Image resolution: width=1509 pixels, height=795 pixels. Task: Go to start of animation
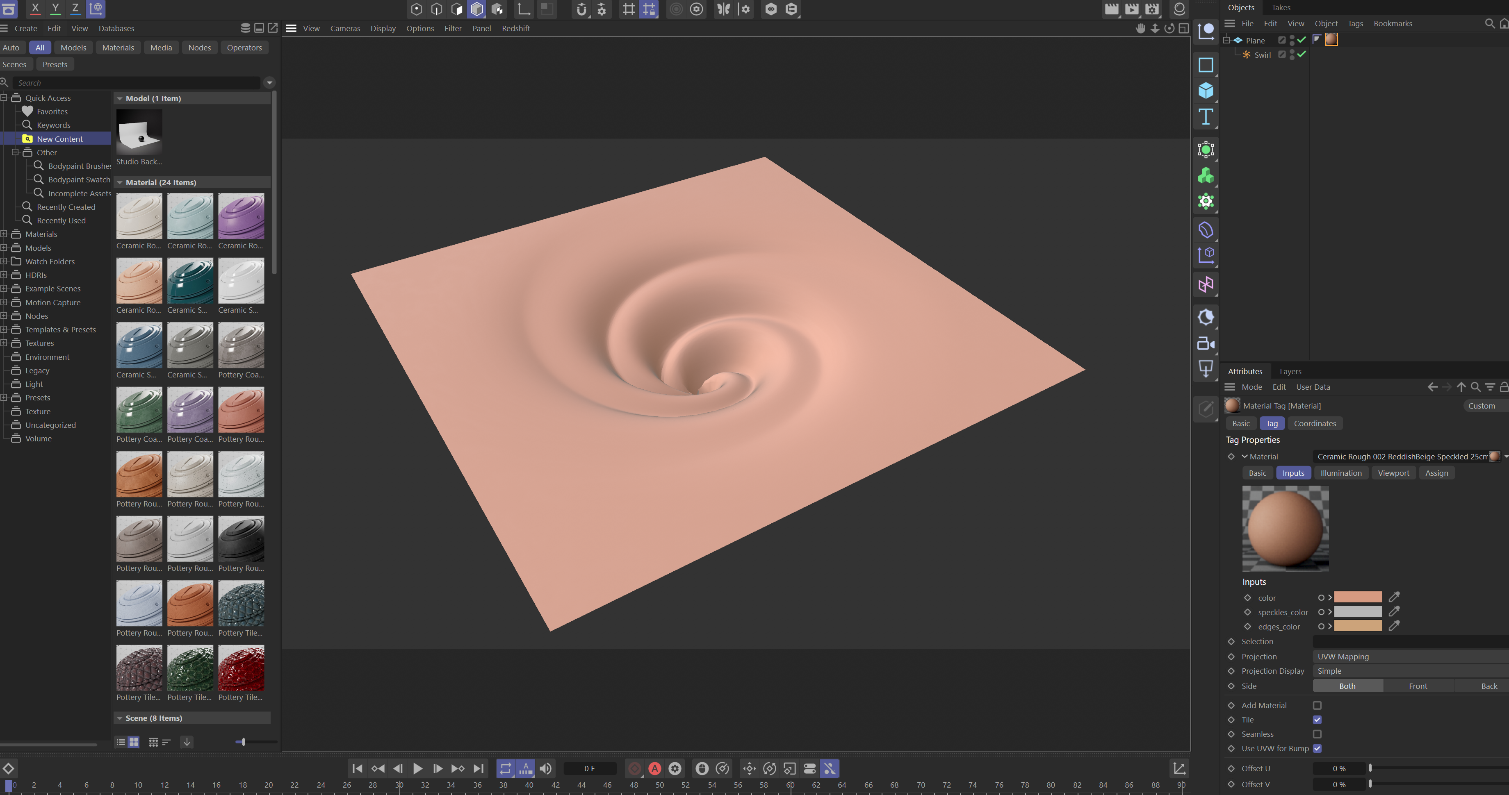point(357,769)
